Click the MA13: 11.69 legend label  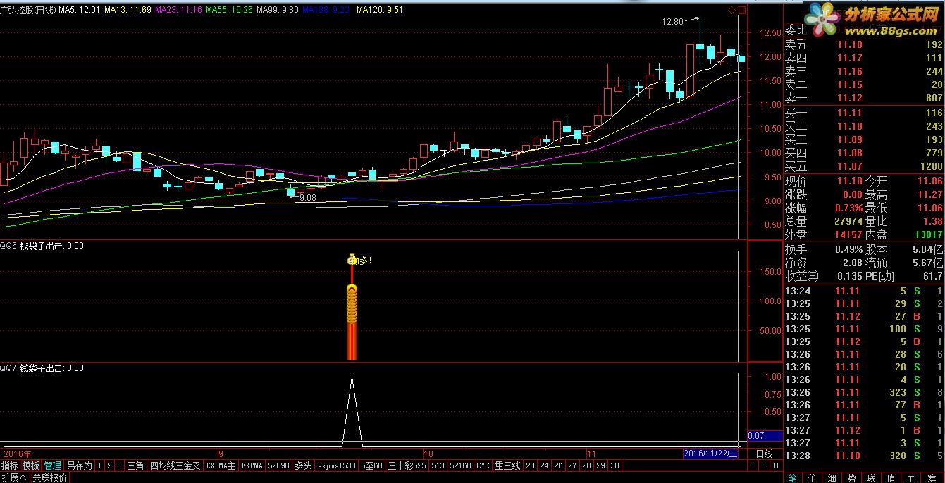128,11
